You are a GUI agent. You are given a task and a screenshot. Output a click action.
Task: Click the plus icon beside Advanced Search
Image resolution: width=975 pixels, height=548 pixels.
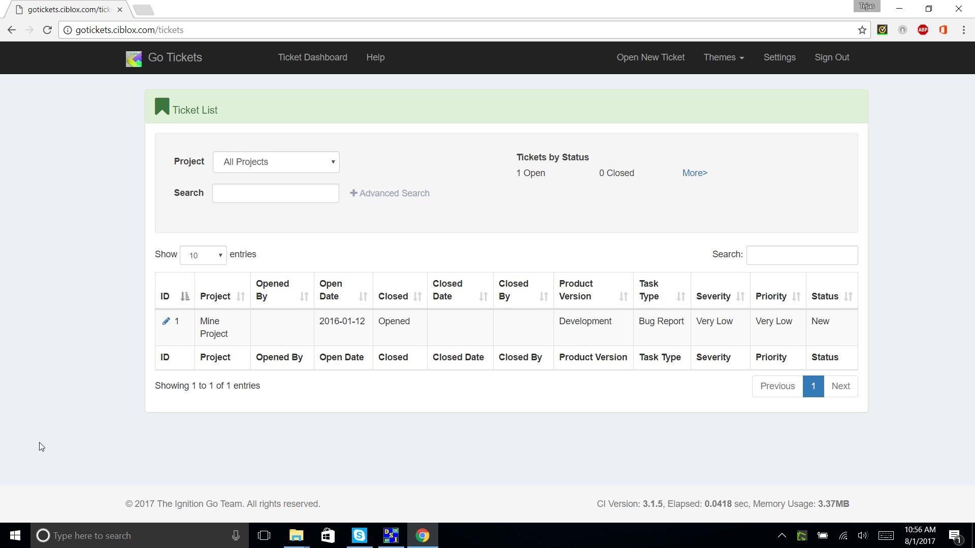tap(353, 193)
